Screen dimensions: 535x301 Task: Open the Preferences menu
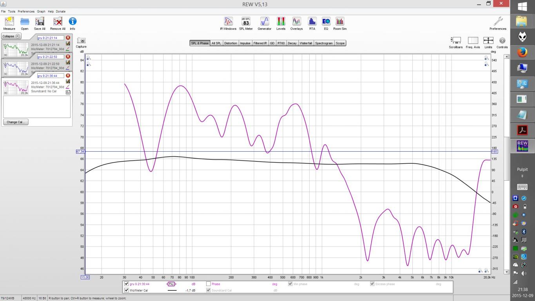pos(26,11)
